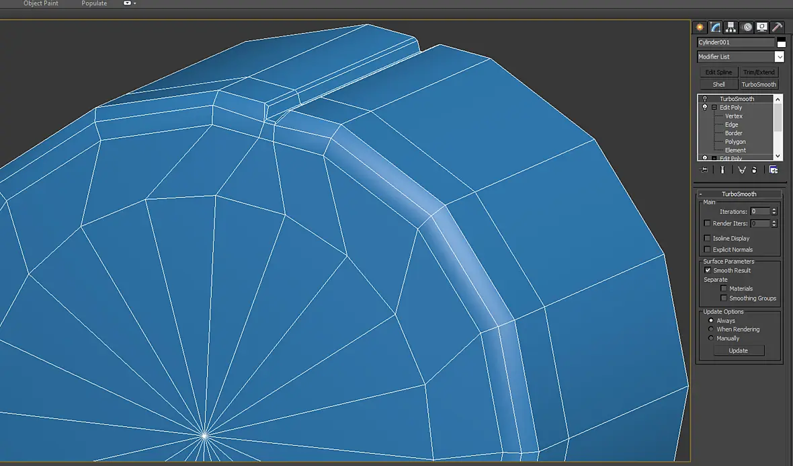Toggle Show End Result icon
The width and height of the screenshot is (793, 466).
722,170
